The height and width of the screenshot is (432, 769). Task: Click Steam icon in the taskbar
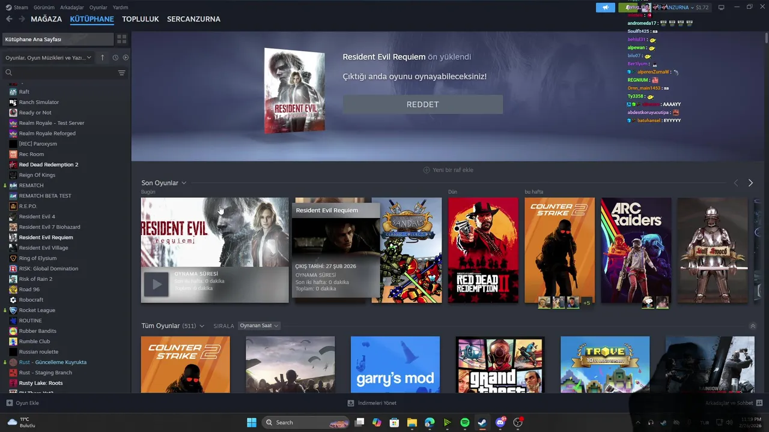[x=482, y=422]
